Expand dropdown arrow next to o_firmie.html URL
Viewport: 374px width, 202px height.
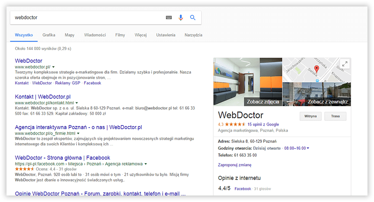pyautogui.click(x=78, y=133)
